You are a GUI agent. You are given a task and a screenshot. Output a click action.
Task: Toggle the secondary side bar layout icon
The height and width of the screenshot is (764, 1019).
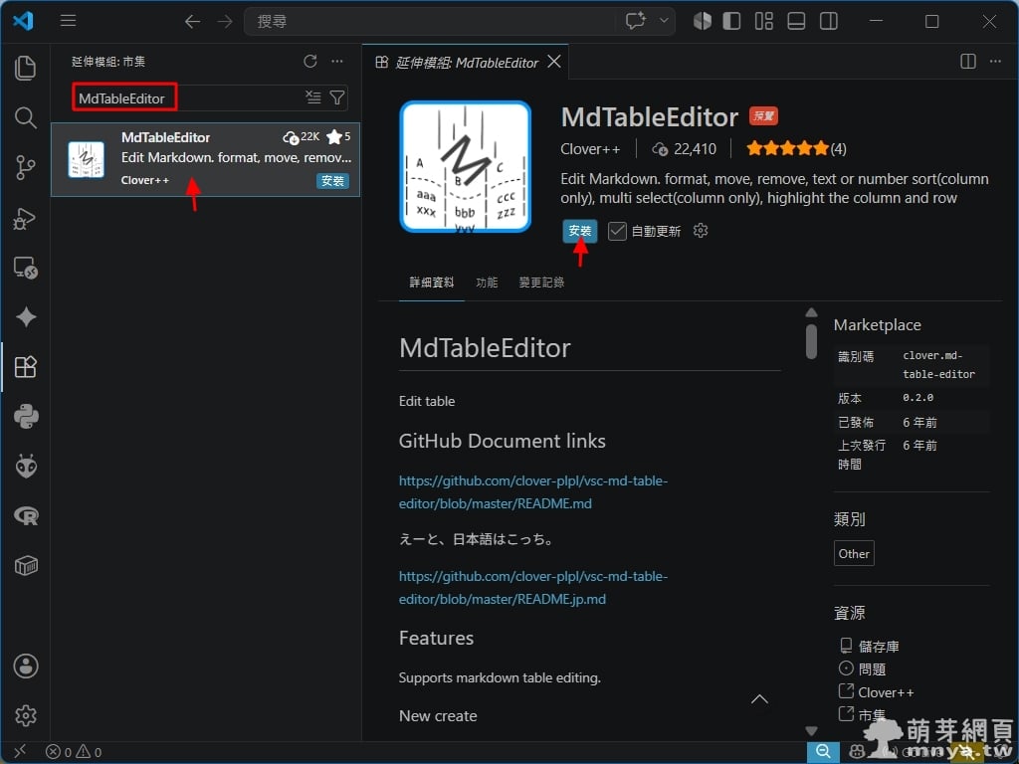coord(829,21)
